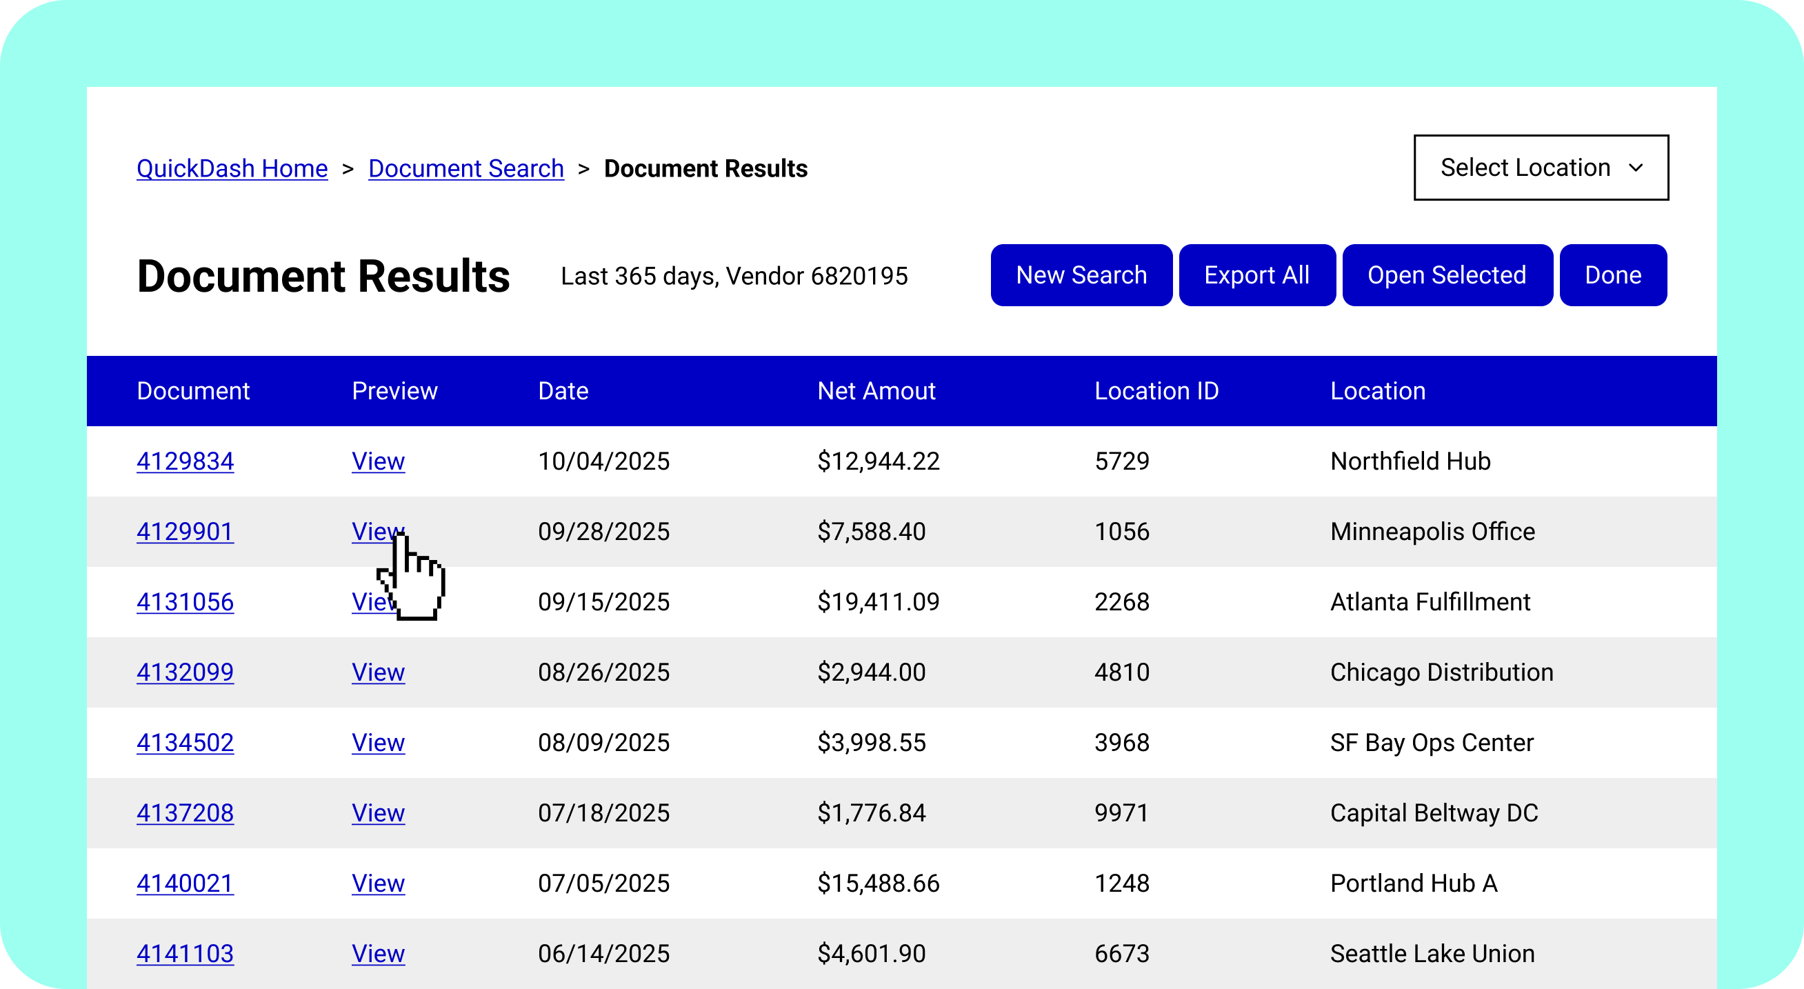Open document 4137208
The image size is (1804, 989).
[x=185, y=812]
